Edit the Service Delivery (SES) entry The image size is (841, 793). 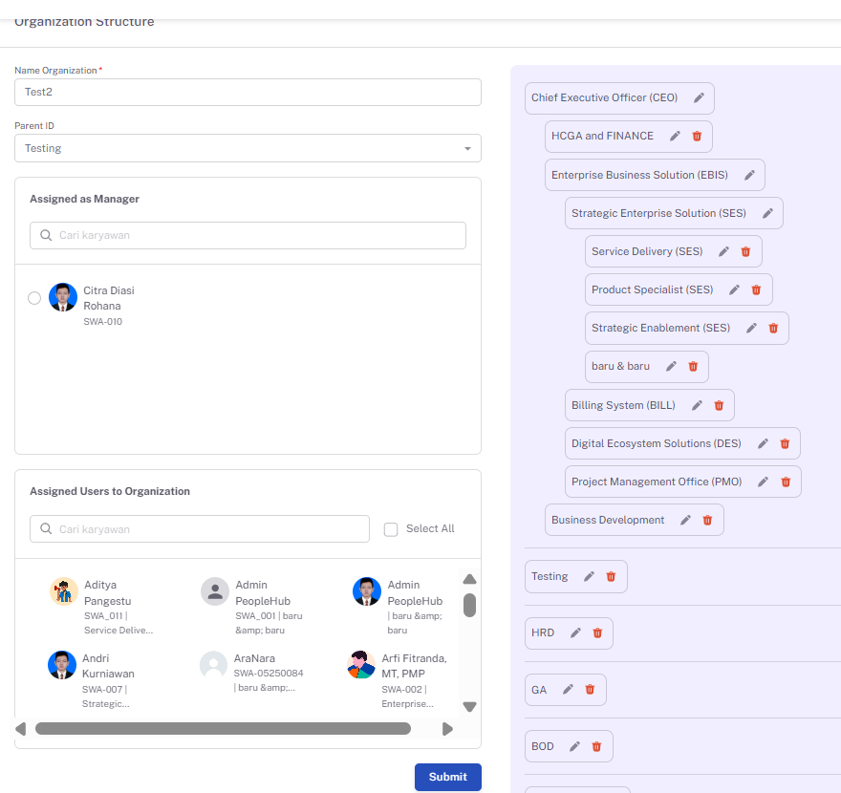[x=723, y=251]
